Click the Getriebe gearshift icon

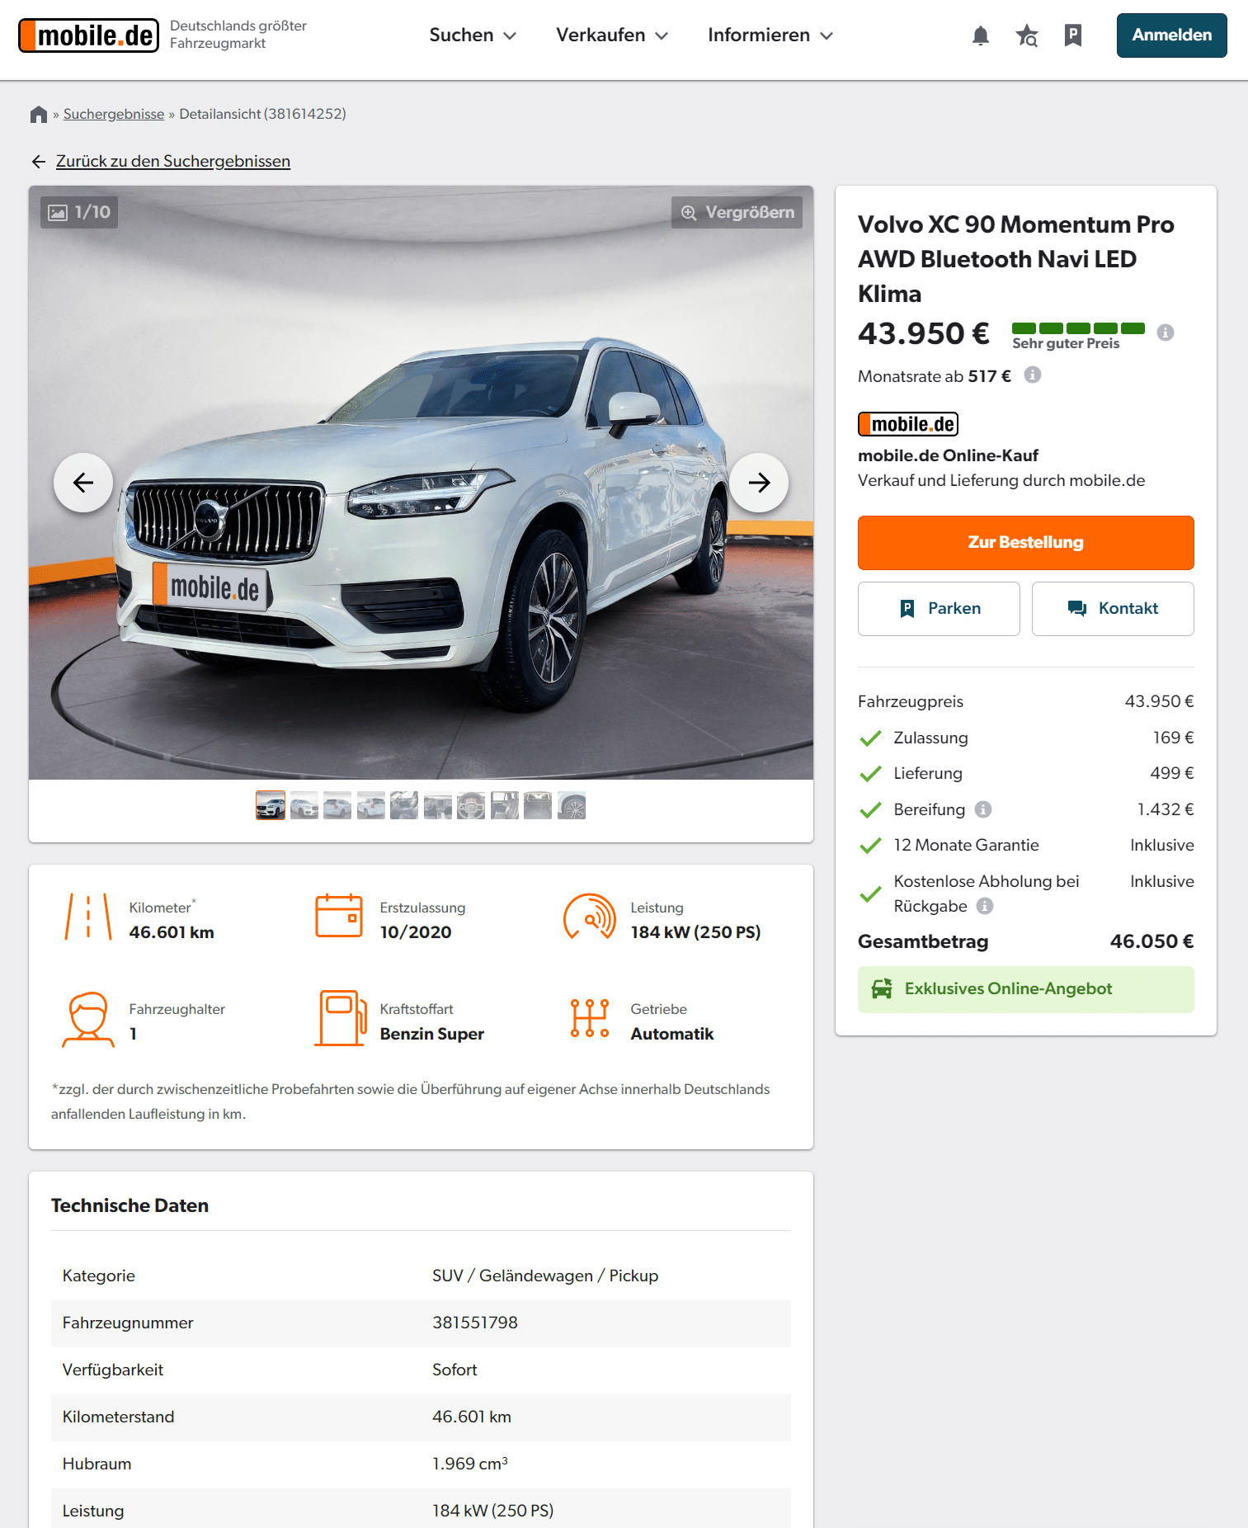590,1018
